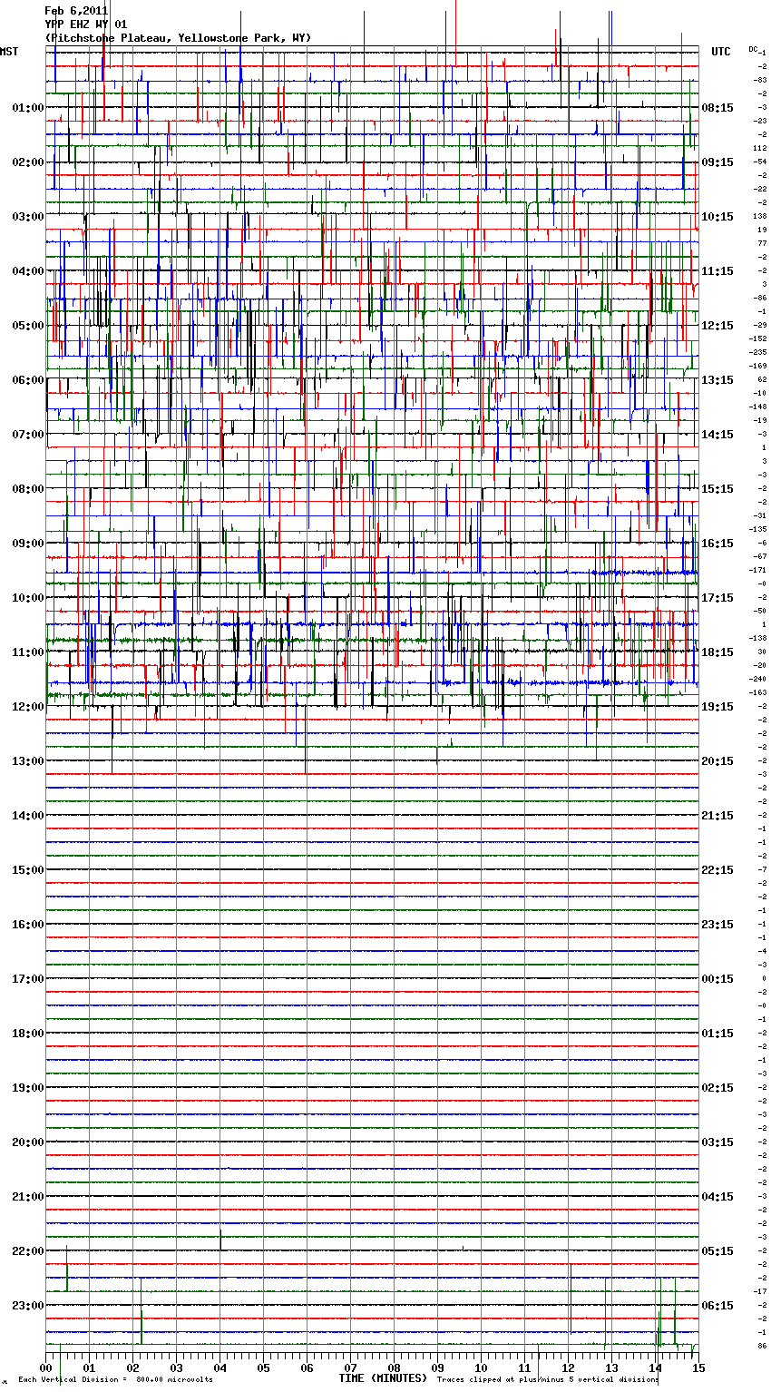Click the DC offset value -240
This screenshot has width=771, height=1392.
758,679
